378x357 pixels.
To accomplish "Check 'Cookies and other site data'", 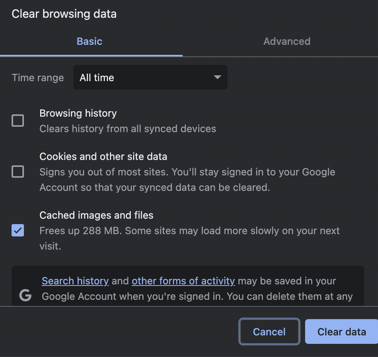I will [x=18, y=172].
